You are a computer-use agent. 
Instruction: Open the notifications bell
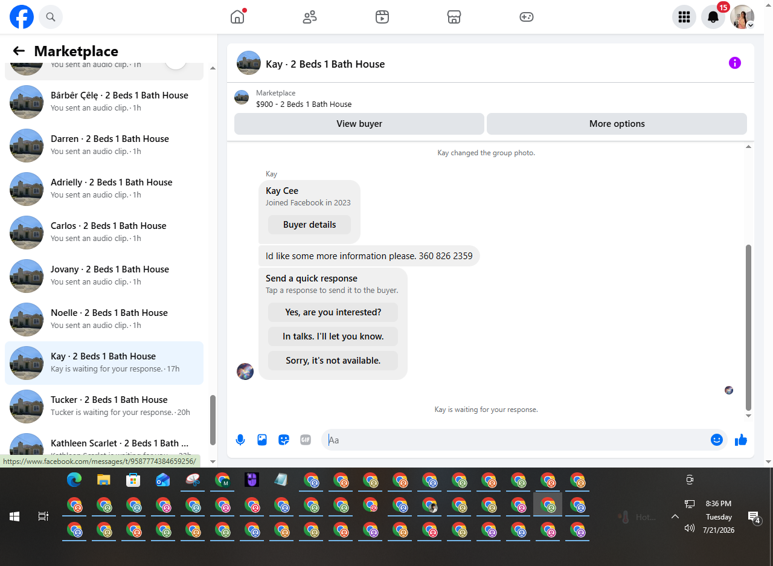tap(713, 17)
